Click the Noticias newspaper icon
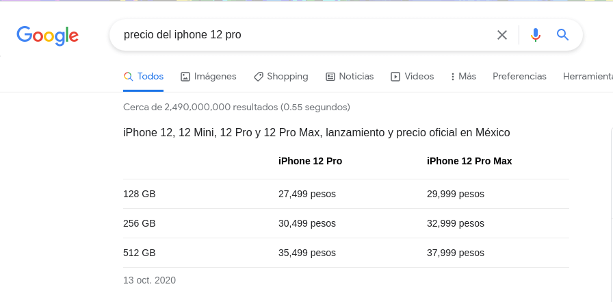This screenshot has width=613, height=302. (330, 77)
